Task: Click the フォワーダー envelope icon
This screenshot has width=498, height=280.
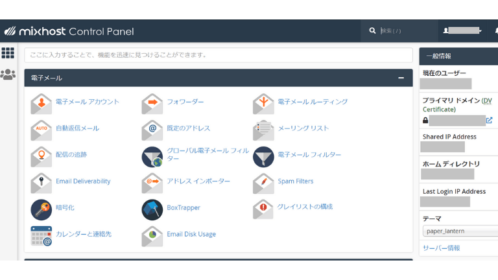Action: pos(152,104)
